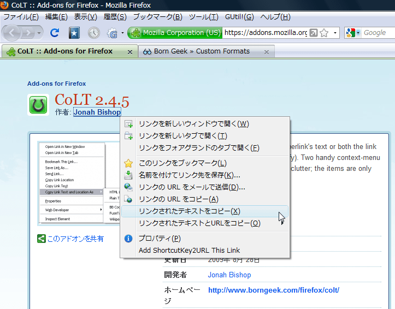Click the bookmarks star toolbar icon

pos(74,33)
